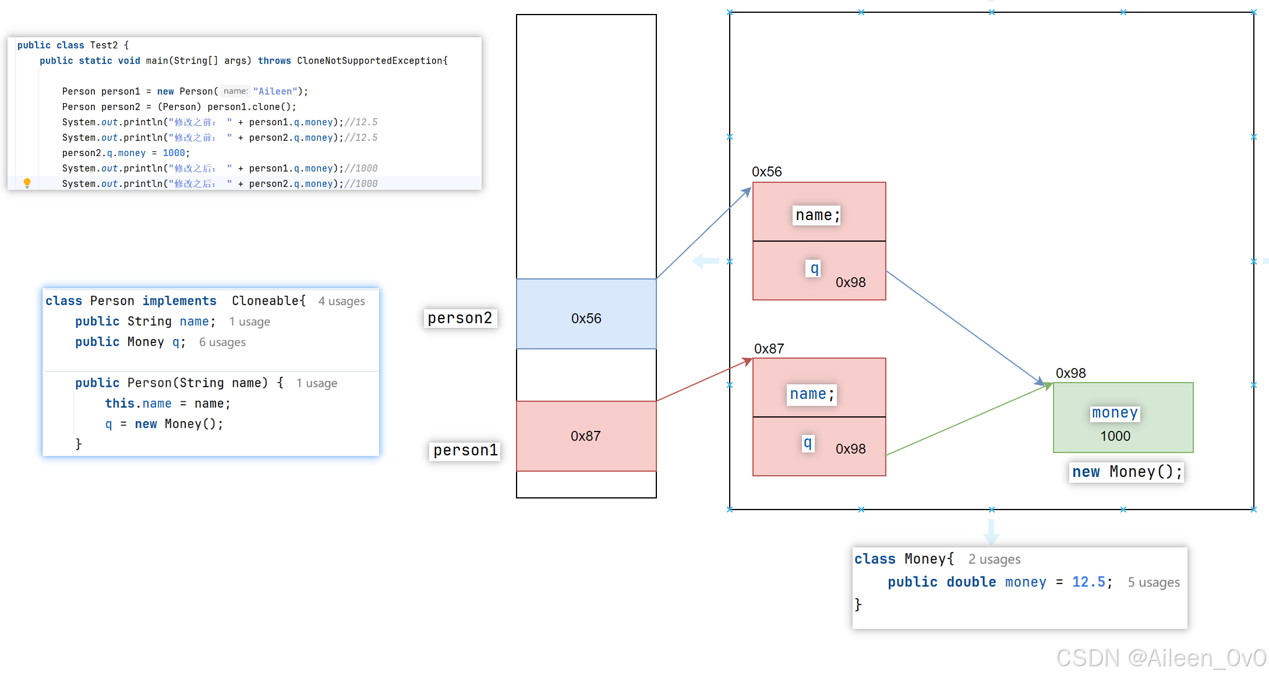
Task: Select the name; field in the 0x87 object
Action: coord(812,394)
